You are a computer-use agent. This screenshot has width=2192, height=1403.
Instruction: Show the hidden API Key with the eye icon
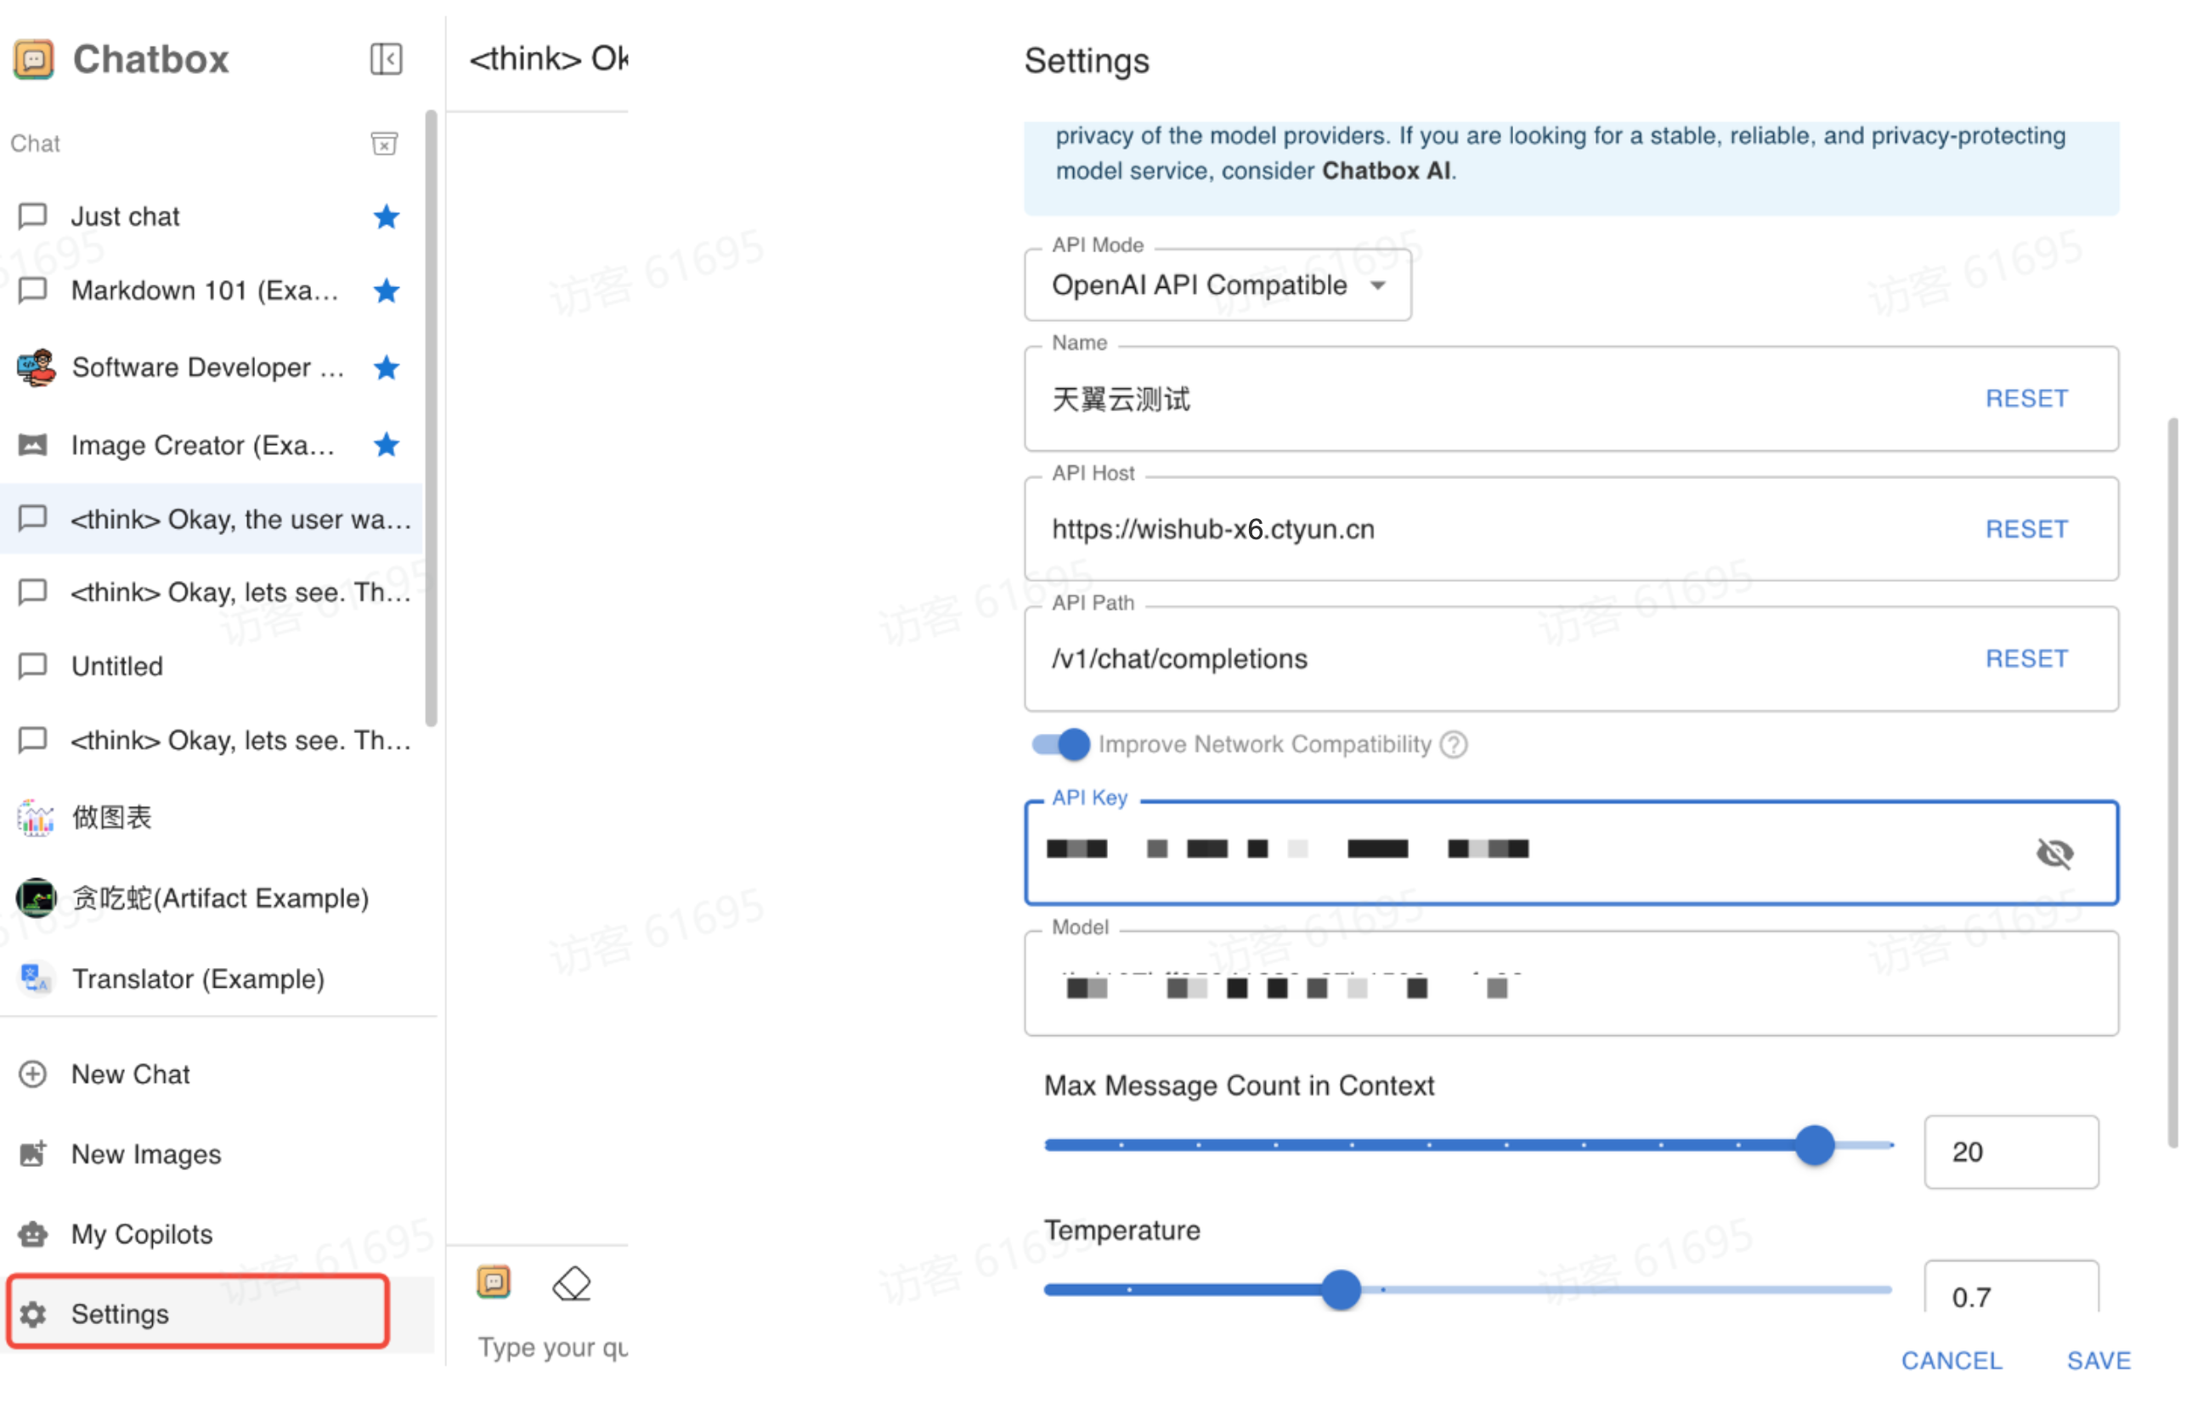point(2054,853)
